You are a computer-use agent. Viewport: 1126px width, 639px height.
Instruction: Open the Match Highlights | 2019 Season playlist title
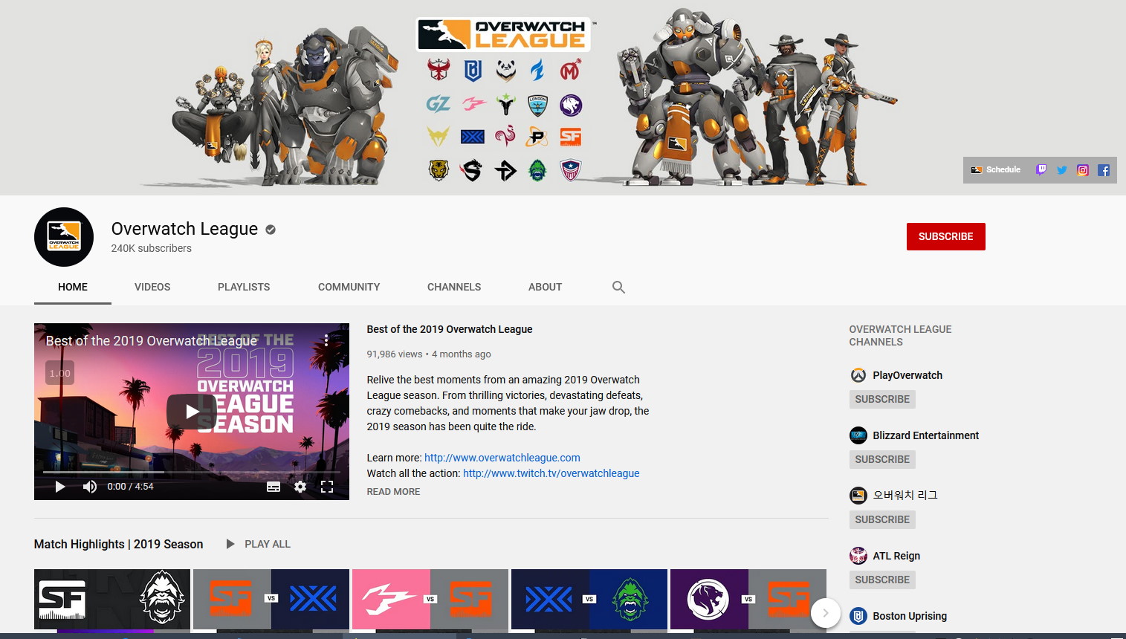(x=119, y=544)
